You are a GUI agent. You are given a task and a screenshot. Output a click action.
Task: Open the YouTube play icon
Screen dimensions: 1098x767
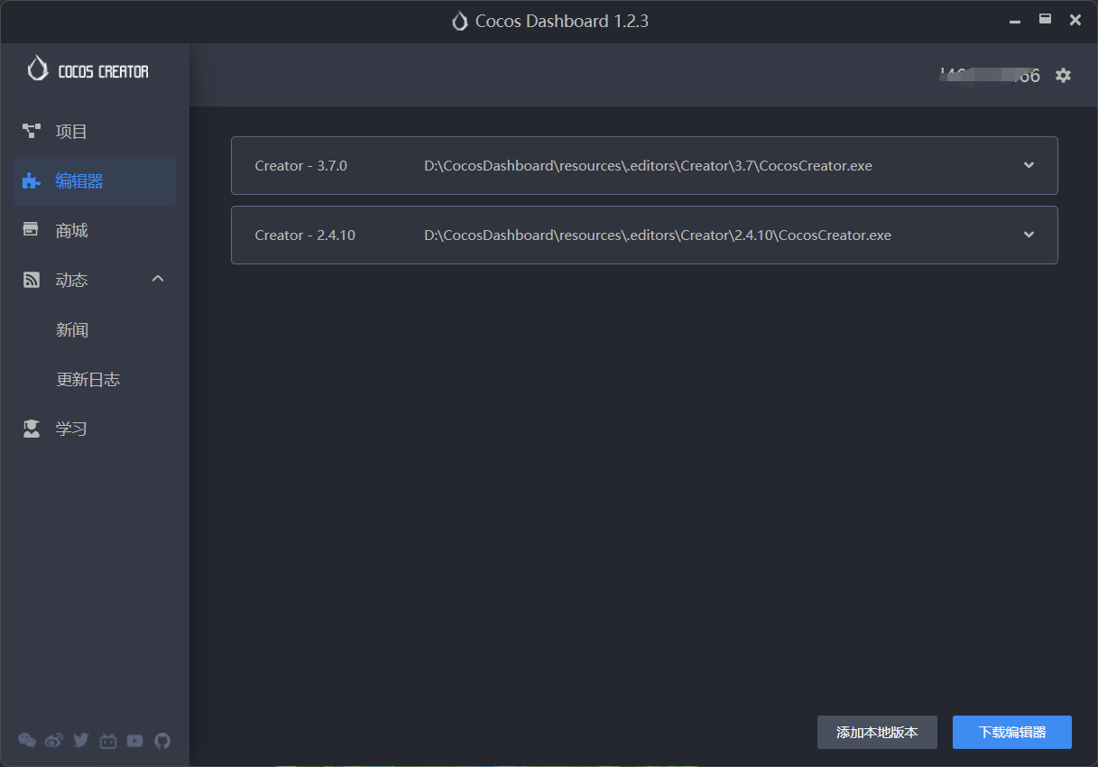pos(135,741)
